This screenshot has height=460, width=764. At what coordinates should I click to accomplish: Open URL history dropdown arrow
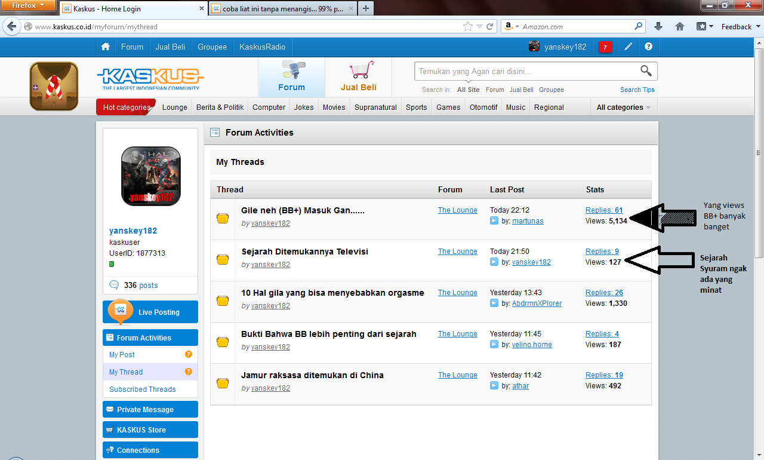pyautogui.click(x=479, y=27)
